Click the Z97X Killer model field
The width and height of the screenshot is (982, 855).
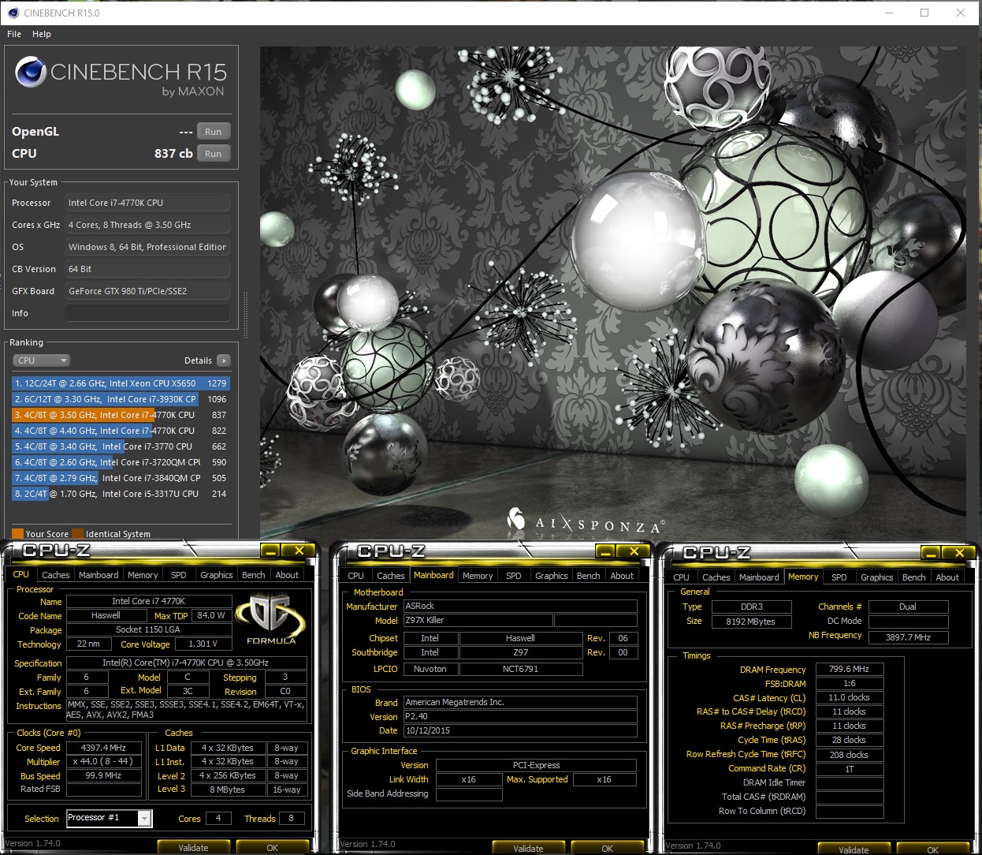(478, 620)
